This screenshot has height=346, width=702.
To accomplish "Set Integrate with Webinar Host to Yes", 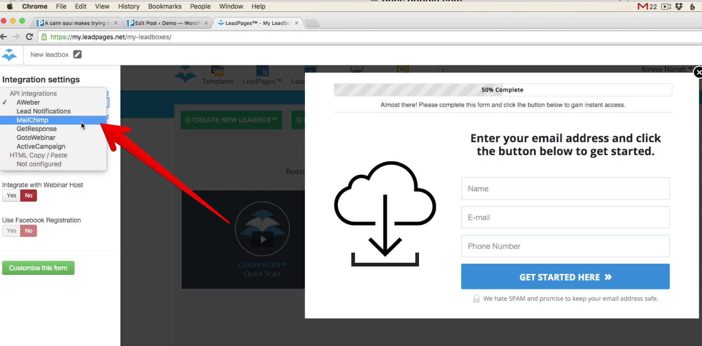I will pyautogui.click(x=11, y=195).
